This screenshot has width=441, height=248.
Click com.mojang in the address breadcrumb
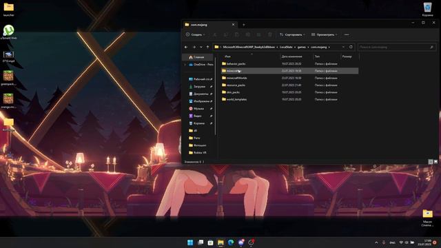[x=318, y=47]
